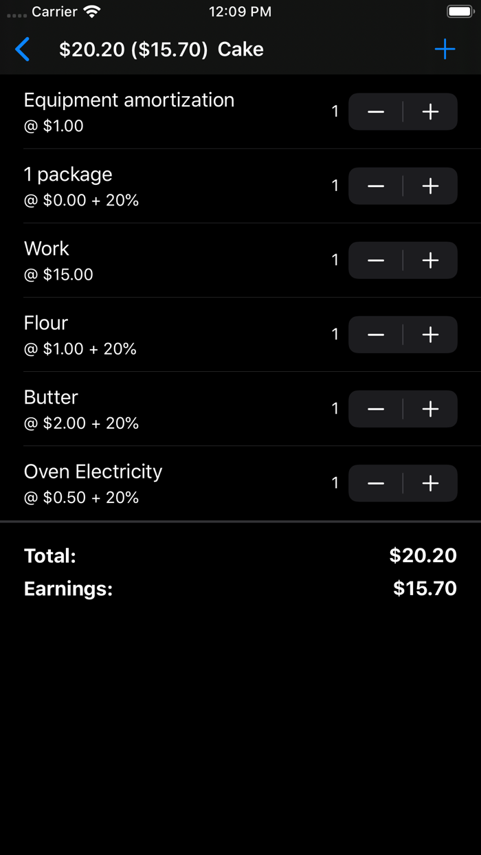Add one more unit of Flour

click(429, 334)
